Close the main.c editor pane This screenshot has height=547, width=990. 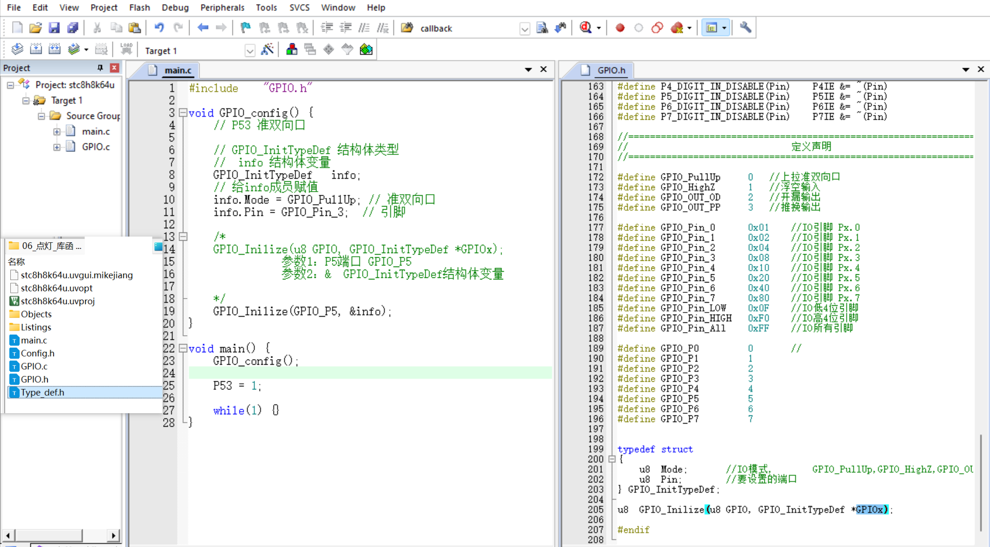[544, 69]
